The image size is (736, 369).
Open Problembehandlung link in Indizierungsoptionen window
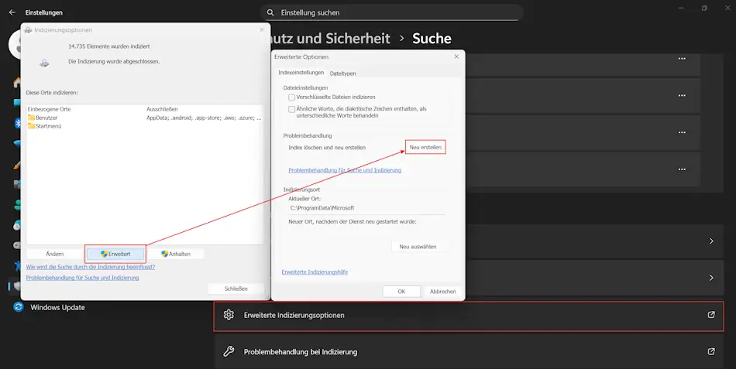(82, 278)
